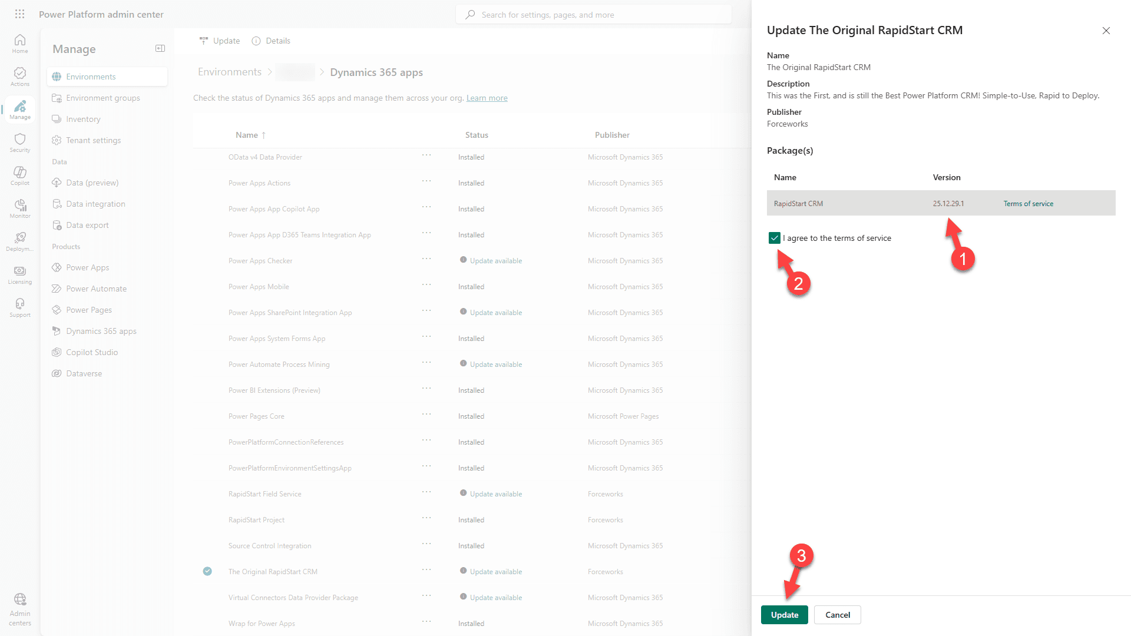Click the green Update button
Viewport: 1131px width, 636px height.
tap(784, 615)
